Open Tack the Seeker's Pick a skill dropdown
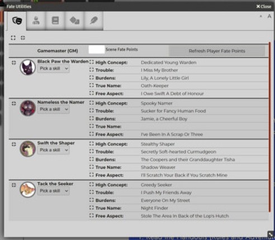Screen dimensions: 275x240 pyautogui.click(x=54, y=191)
